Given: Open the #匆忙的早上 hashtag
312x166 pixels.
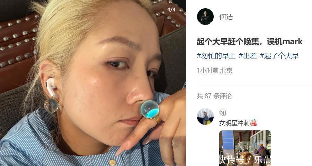Looking at the screenshot, I should click(216, 55).
